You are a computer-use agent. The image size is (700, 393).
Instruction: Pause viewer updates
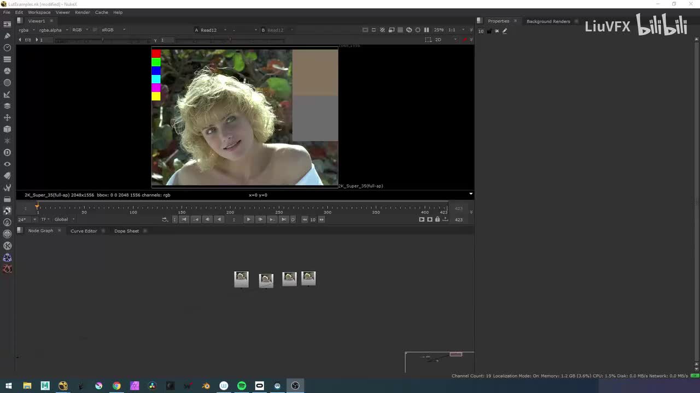tap(427, 30)
